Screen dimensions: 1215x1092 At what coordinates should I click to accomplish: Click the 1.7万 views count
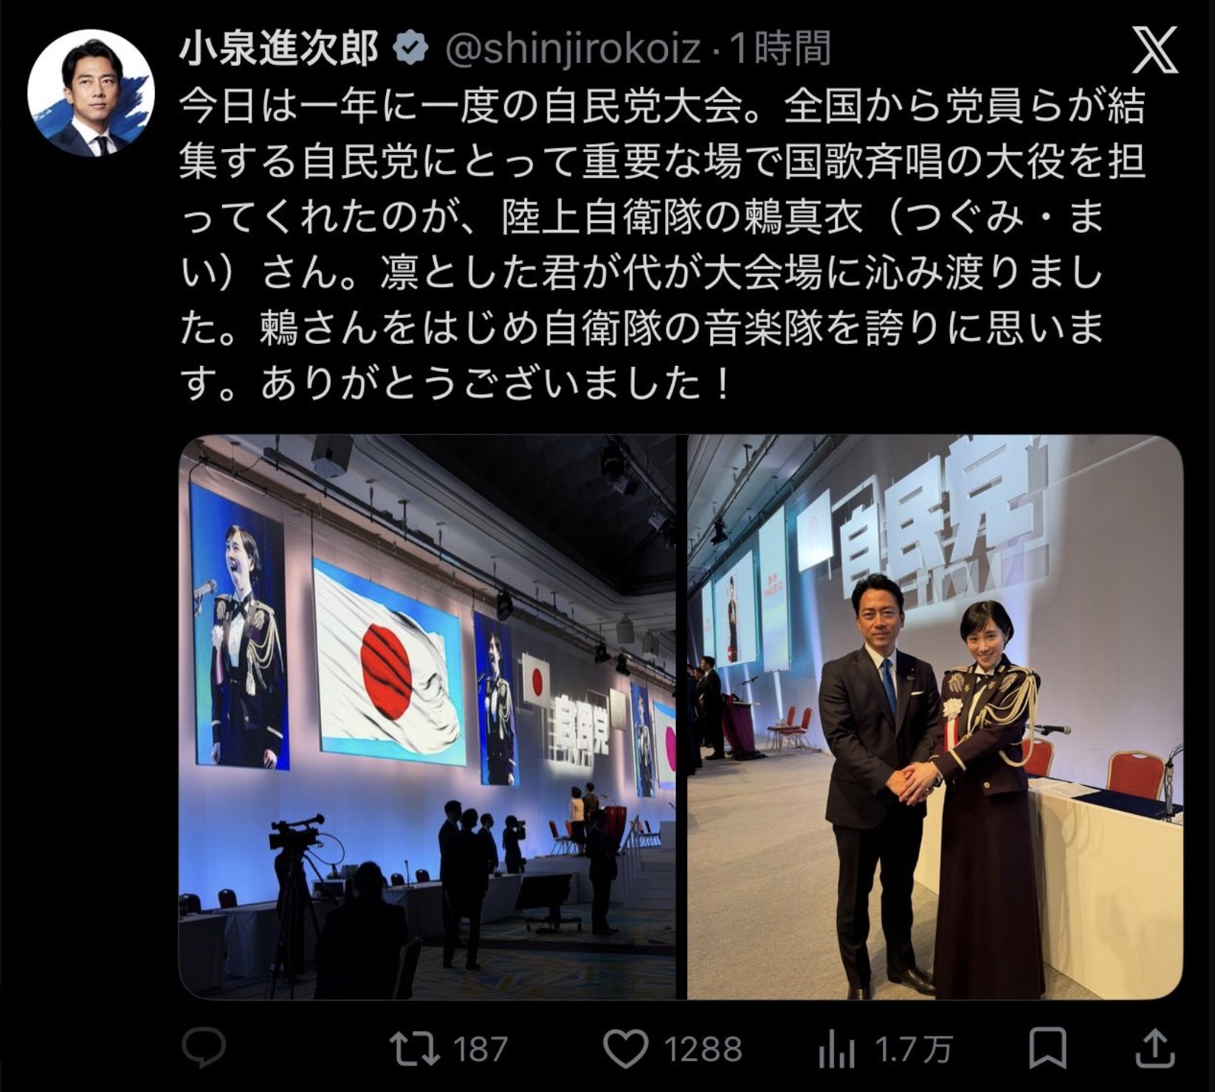[x=912, y=1048]
